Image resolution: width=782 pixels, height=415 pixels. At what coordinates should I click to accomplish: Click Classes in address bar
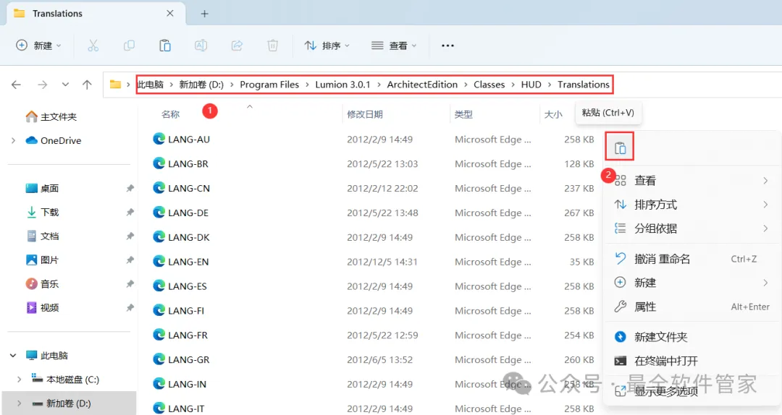[x=489, y=85]
